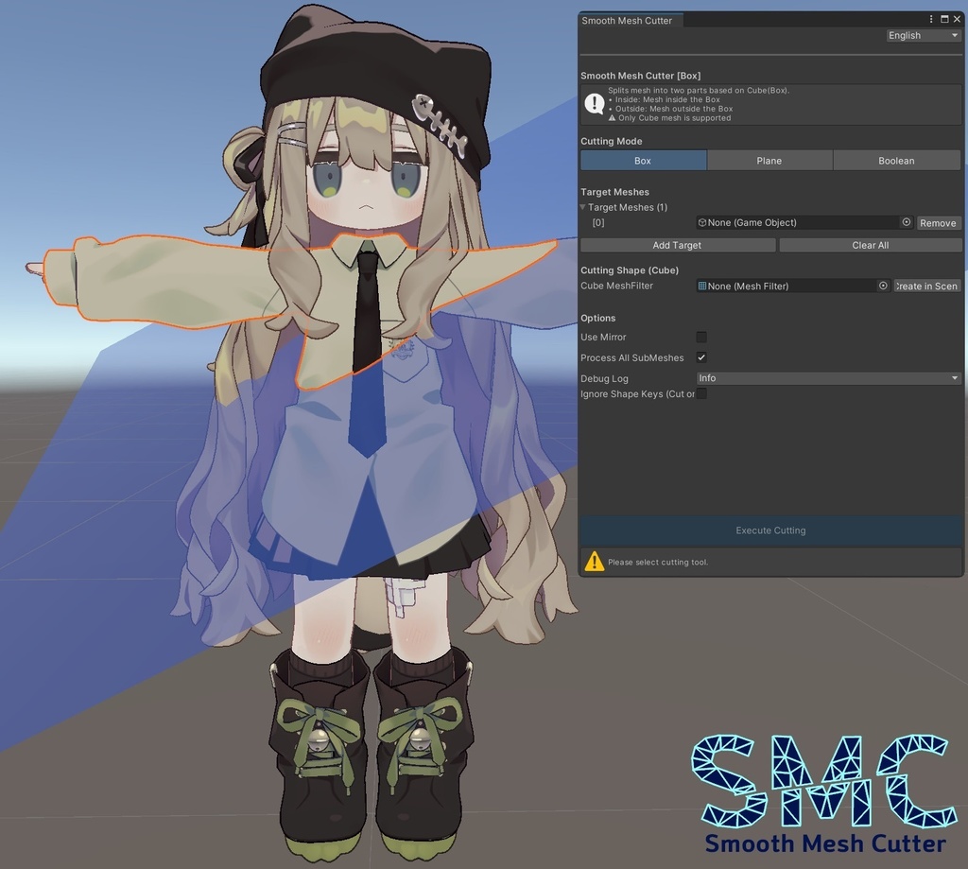Screen dimensions: 968x869
Task: Enable the Use Mirror checkbox
Action: coord(700,337)
